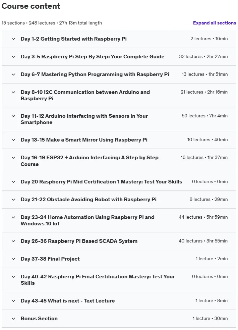Expand Day 43-45 What is next chevron
Image resolution: width=238 pixels, height=330 pixels.
[13, 301]
